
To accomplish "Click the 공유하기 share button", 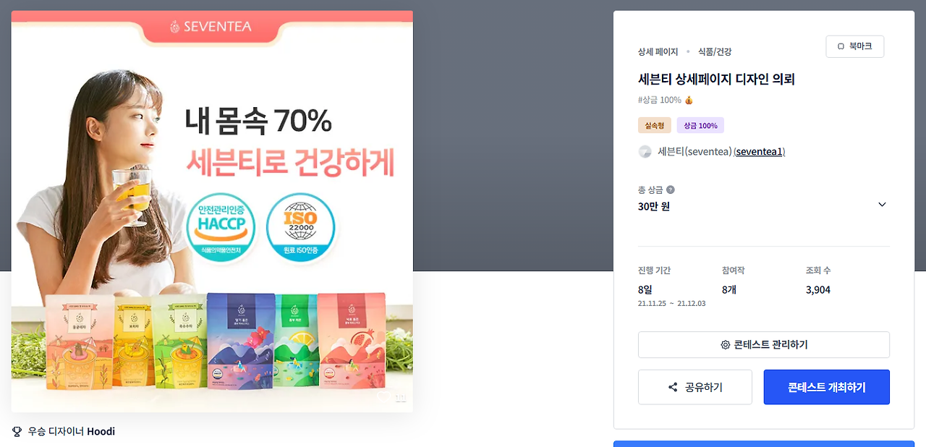I will [x=694, y=387].
